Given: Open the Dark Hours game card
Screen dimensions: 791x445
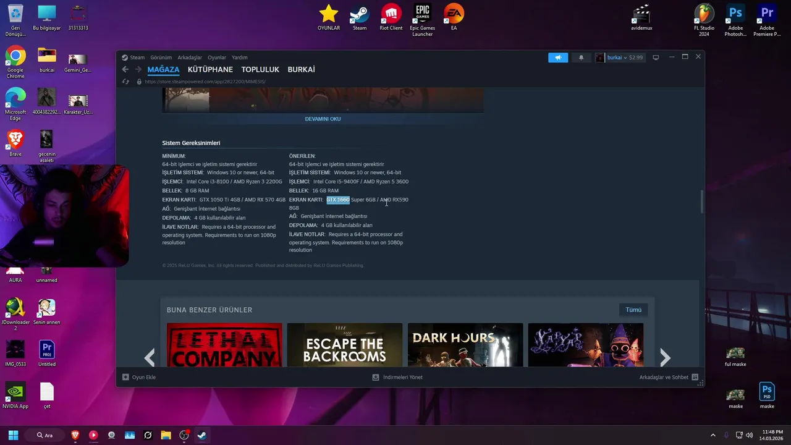Looking at the screenshot, I should pos(465,345).
